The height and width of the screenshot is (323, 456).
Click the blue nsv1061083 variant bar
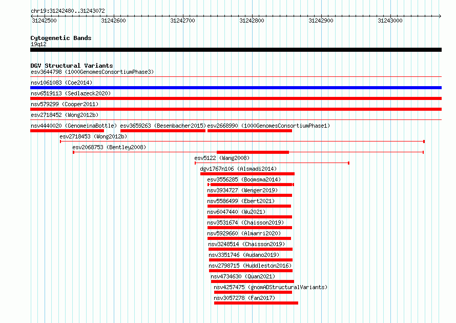(236, 88)
